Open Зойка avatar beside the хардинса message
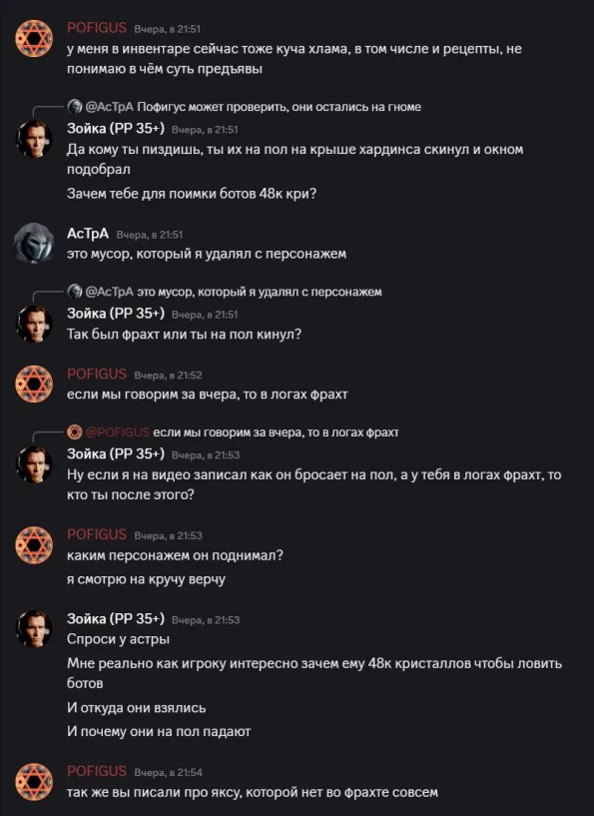This screenshot has width=594, height=816. point(34,139)
